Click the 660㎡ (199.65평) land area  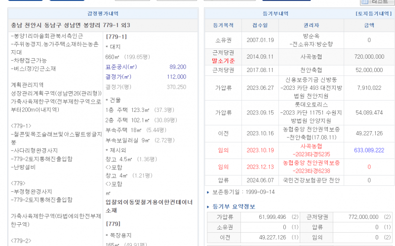tap(128, 57)
